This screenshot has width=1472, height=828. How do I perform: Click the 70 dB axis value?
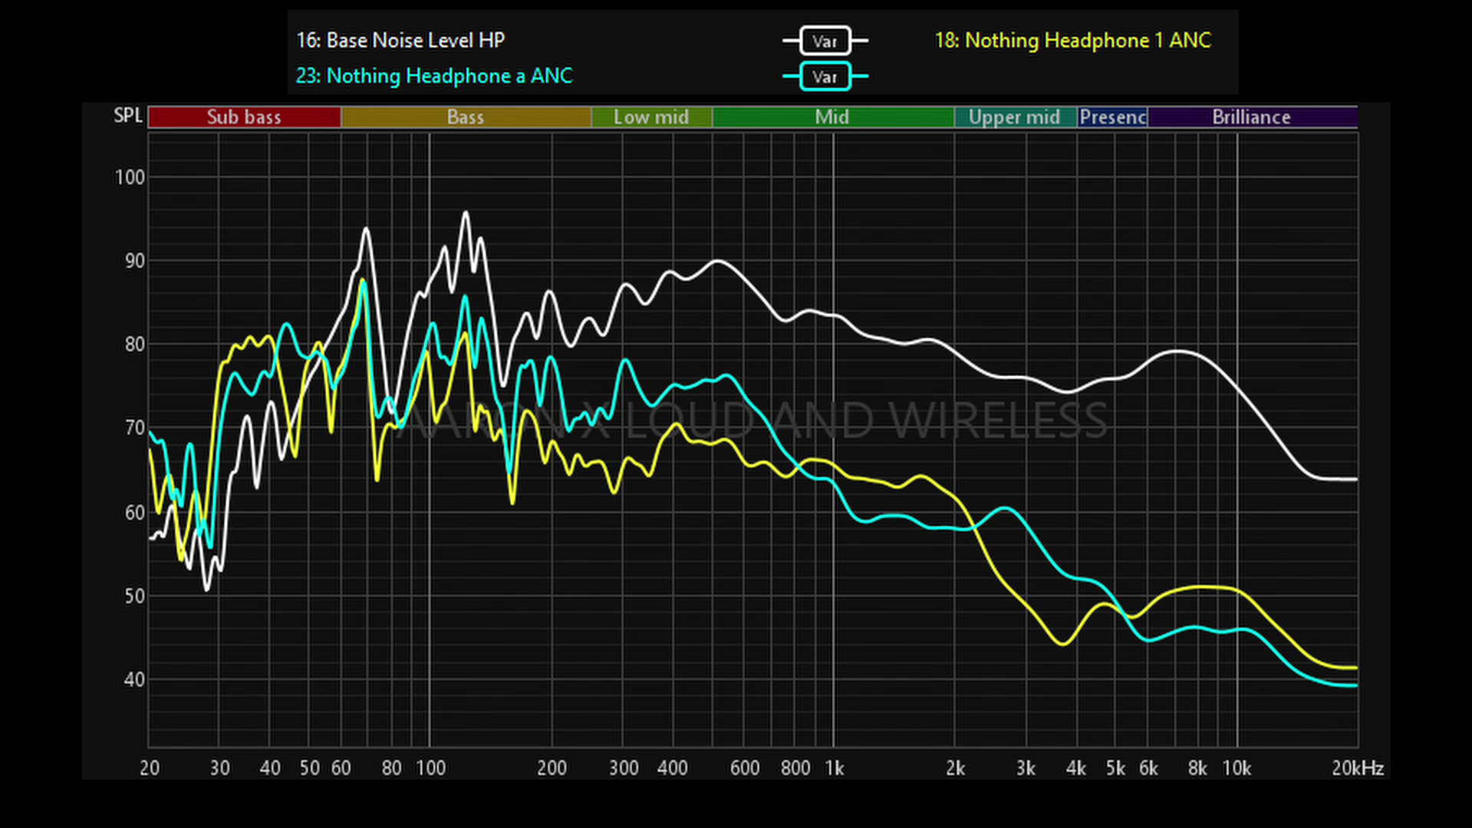click(134, 428)
